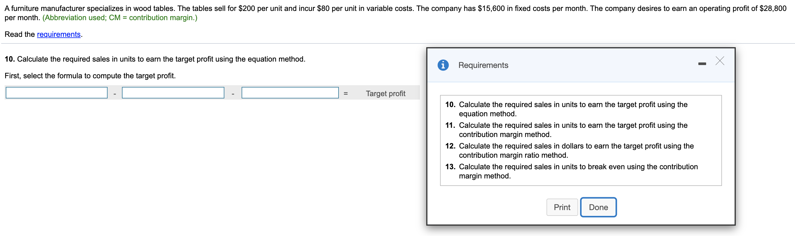The height and width of the screenshot is (236, 795).
Task: Click the 'First, select the formula' instruction
Action: (x=90, y=76)
